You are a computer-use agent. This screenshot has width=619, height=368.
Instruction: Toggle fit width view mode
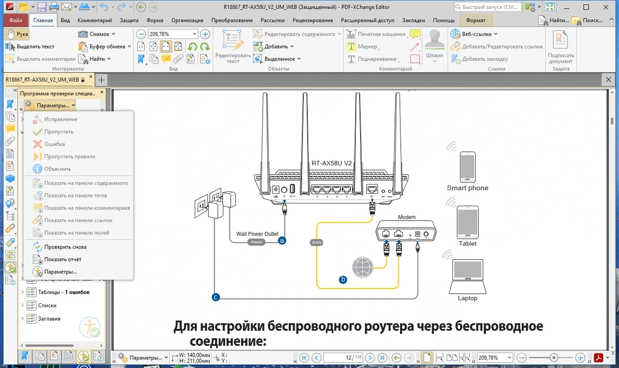[x=166, y=46]
